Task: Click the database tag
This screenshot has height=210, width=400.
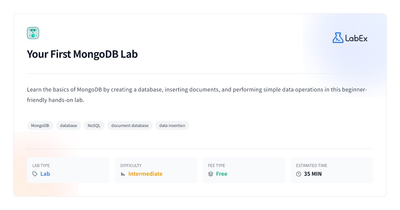Action: [68, 125]
